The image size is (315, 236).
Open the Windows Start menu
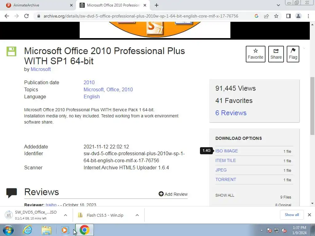8,230
